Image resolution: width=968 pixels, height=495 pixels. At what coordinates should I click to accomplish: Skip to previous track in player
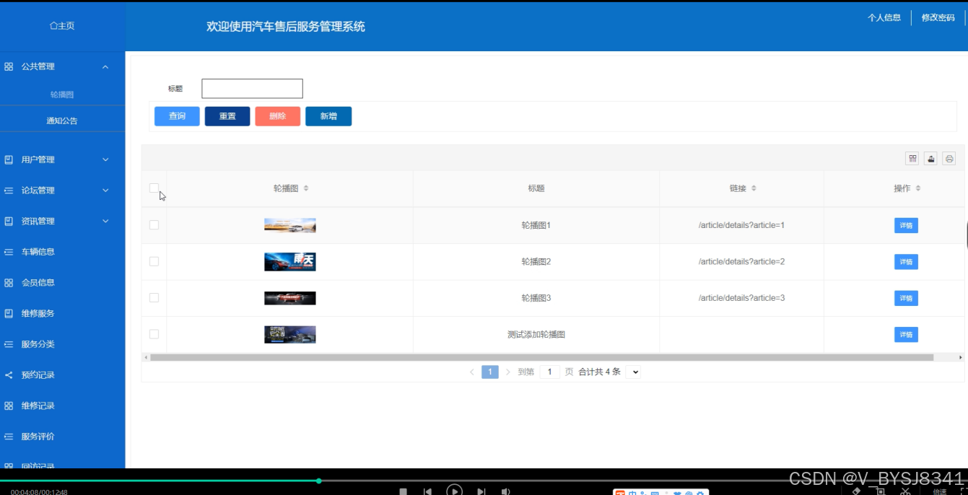point(427,492)
